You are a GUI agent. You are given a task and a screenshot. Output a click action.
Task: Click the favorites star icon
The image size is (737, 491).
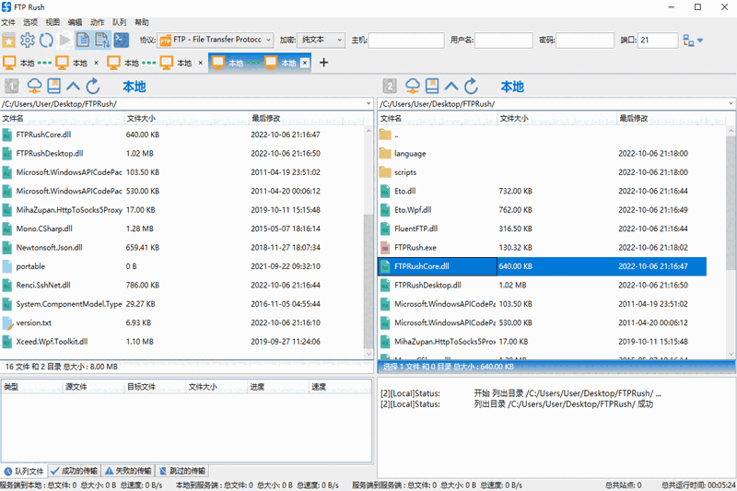coord(9,40)
